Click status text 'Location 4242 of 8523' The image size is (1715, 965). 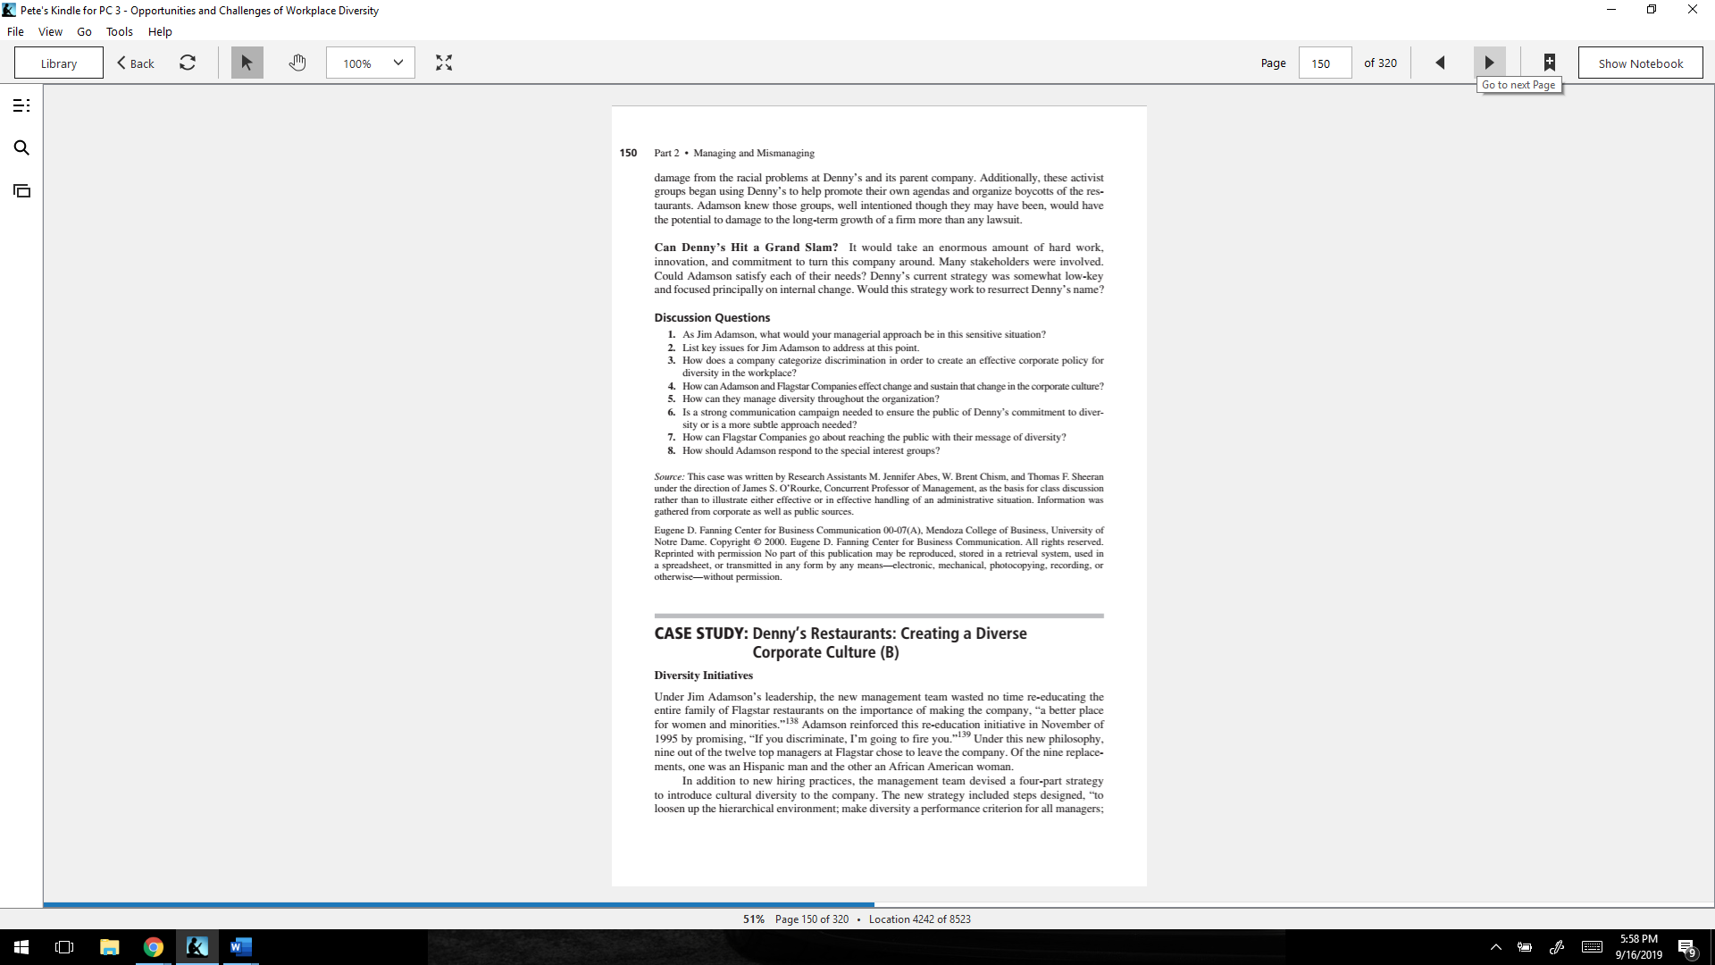pos(919,919)
